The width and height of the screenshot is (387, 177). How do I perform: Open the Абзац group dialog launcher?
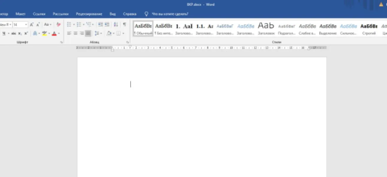pyautogui.click(x=128, y=42)
